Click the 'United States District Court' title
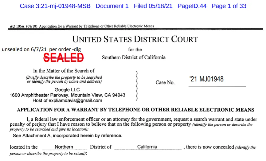This screenshot has width=266, height=161. coord(135,39)
